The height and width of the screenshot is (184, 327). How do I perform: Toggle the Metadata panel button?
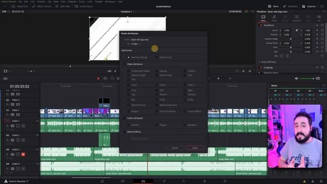290,7
